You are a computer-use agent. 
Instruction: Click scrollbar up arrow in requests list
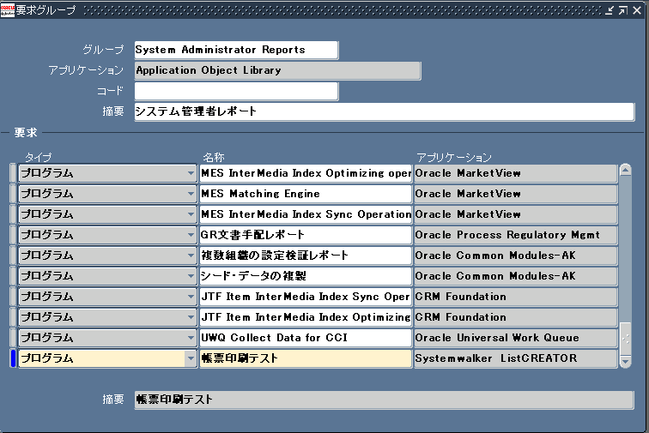625,172
